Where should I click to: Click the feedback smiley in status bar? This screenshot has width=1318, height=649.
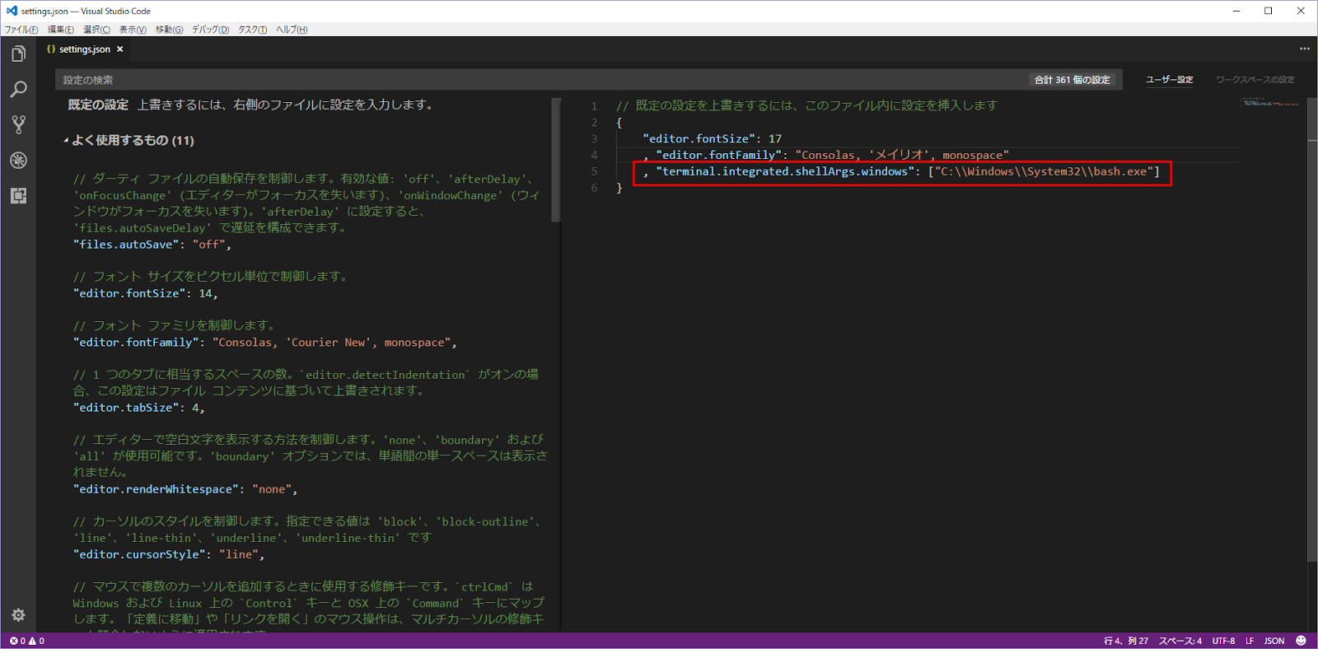(x=1301, y=641)
